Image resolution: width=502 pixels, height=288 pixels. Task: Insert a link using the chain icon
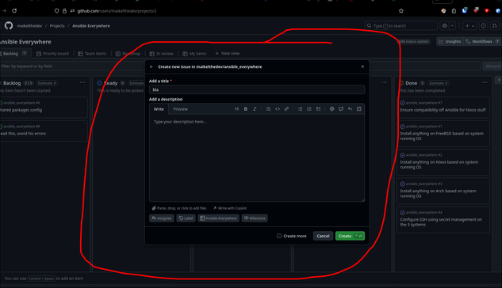[x=286, y=109]
